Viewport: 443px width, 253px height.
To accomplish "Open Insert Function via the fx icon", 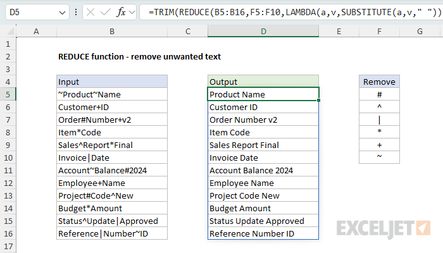I will (x=122, y=12).
